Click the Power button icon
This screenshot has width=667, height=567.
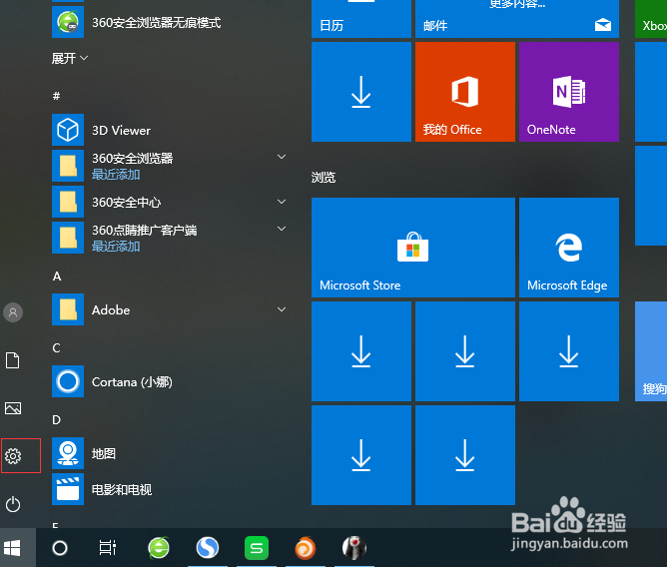[13, 504]
